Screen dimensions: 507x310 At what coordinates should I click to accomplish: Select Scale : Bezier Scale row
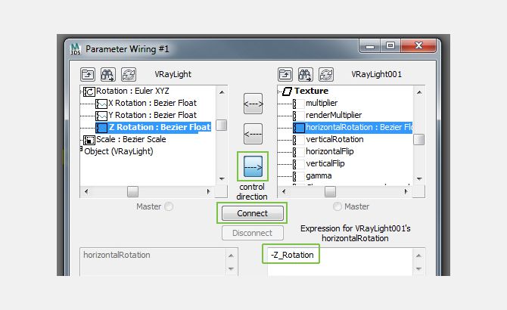coord(131,139)
